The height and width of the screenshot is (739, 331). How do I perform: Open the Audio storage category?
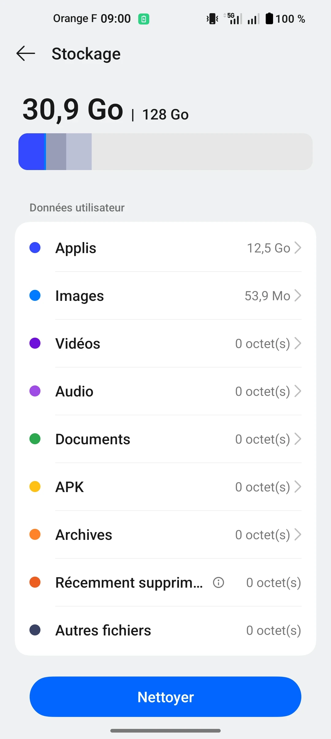[165, 391]
